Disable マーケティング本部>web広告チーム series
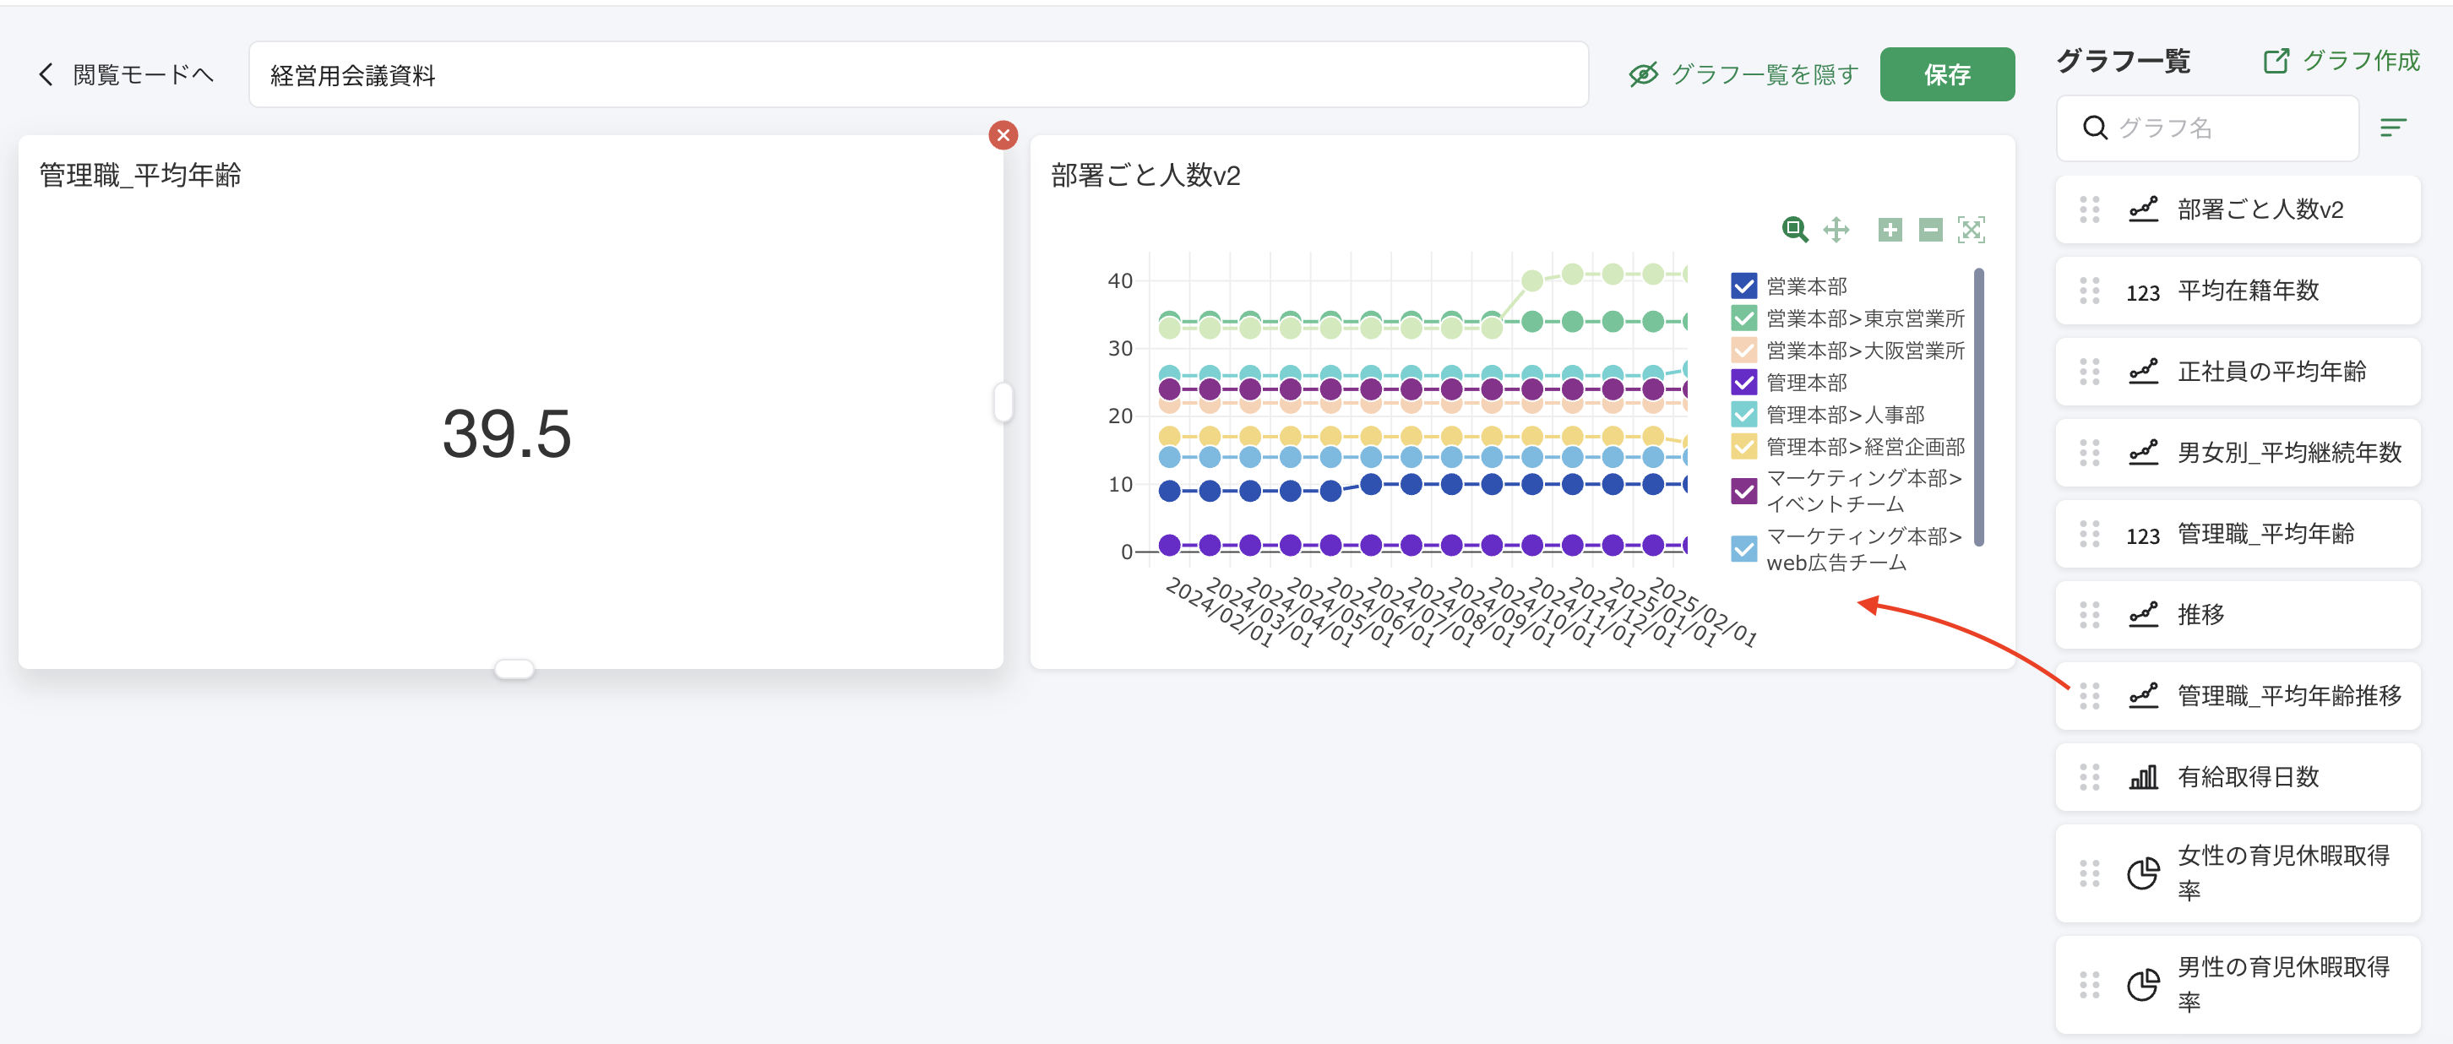Image resolution: width=2453 pixels, height=1044 pixels. point(1743,550)
